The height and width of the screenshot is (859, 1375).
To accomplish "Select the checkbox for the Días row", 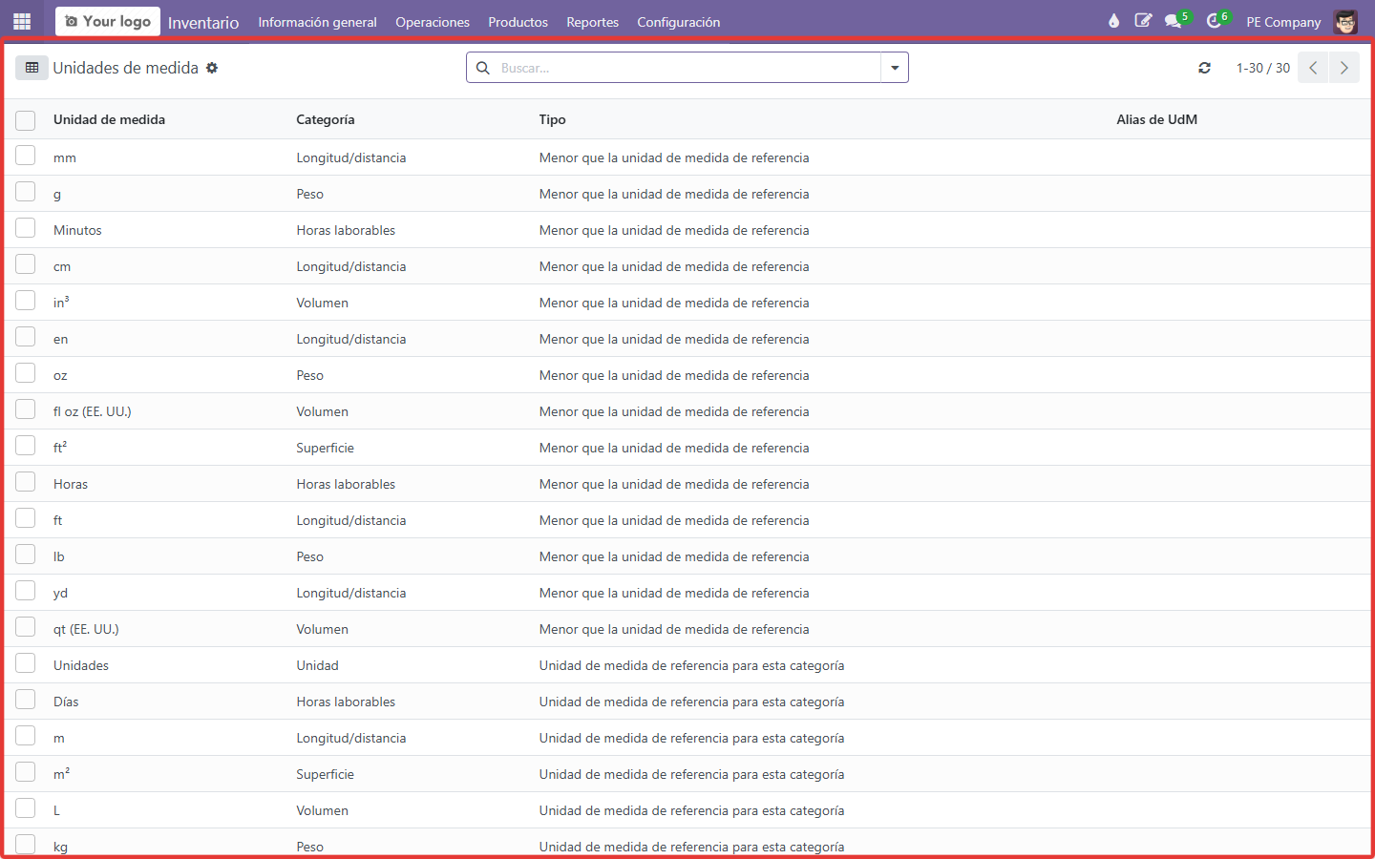I will point(26,700).
